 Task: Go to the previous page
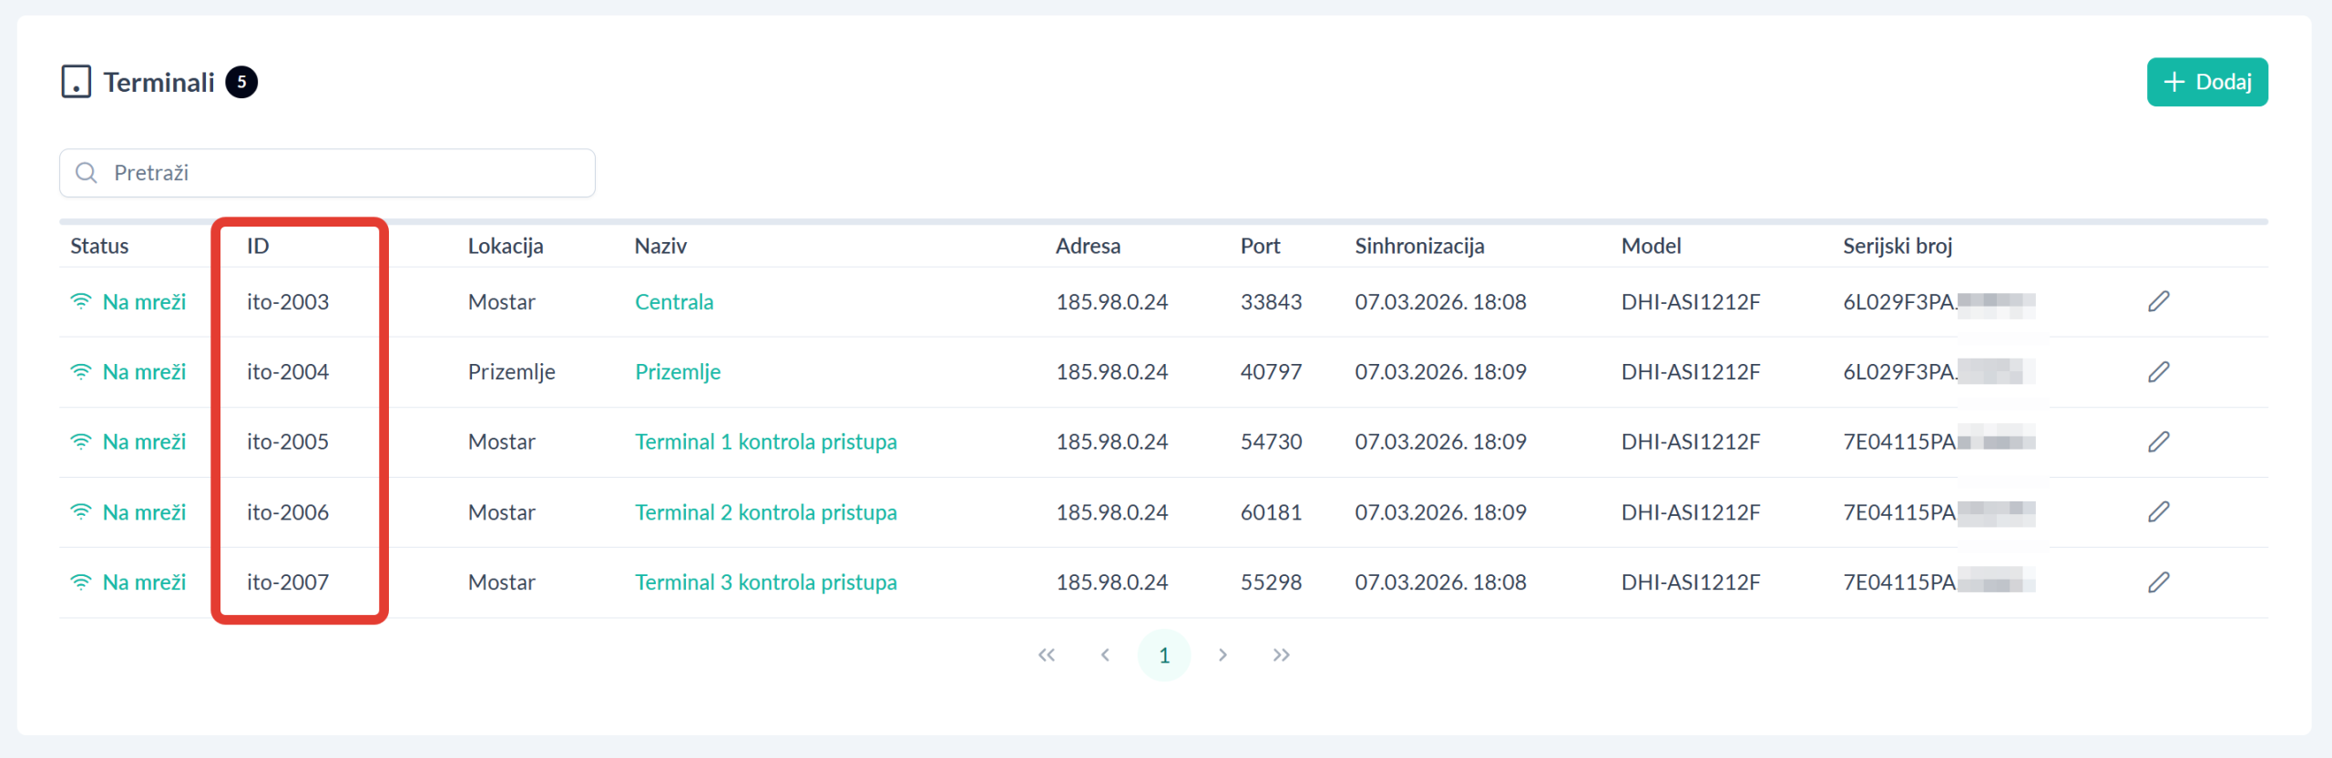(x=1105, y=655)
